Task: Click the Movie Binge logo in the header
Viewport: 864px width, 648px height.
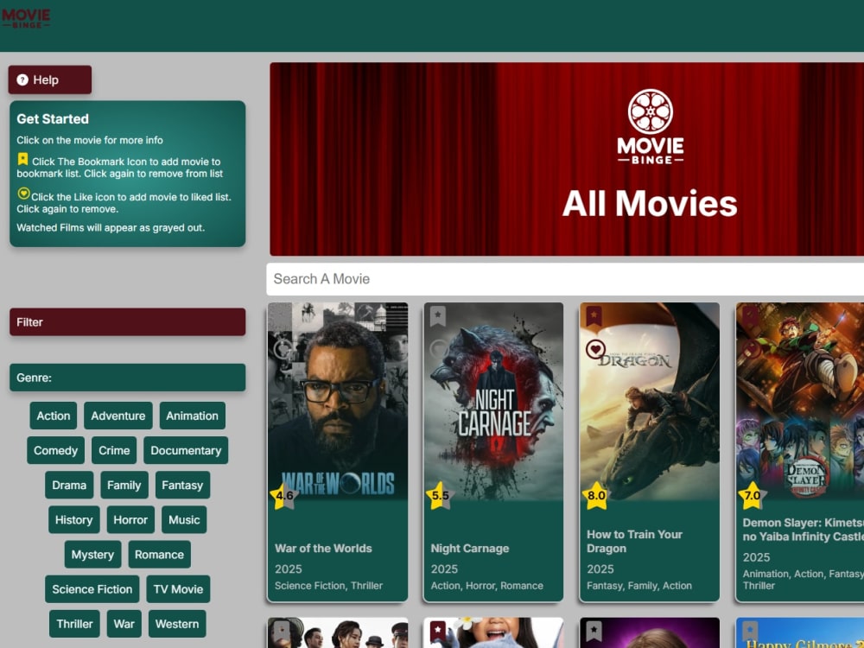Action: pyautogui.click(x=26, y=18)
